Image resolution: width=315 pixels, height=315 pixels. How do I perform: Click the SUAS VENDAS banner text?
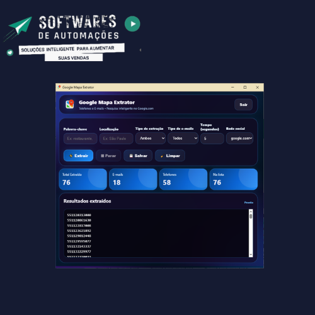[74, 58]
